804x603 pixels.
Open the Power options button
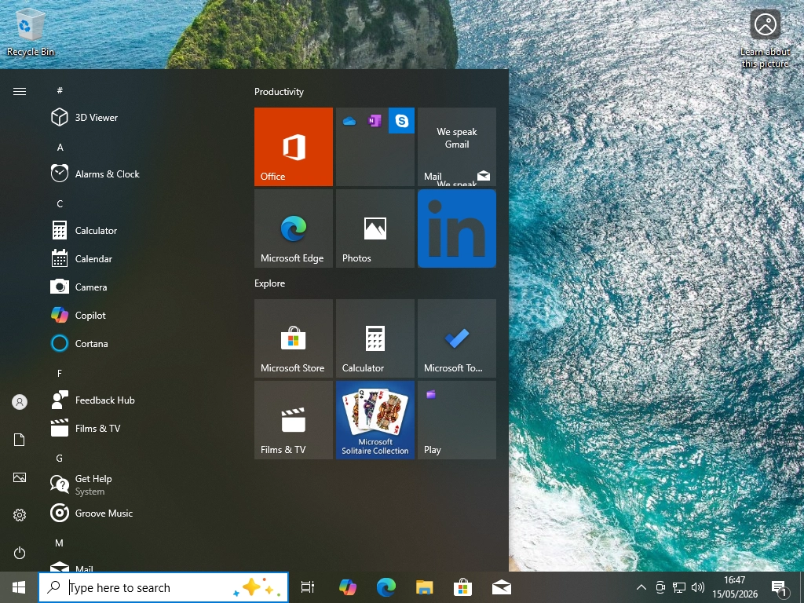point(20,553)
